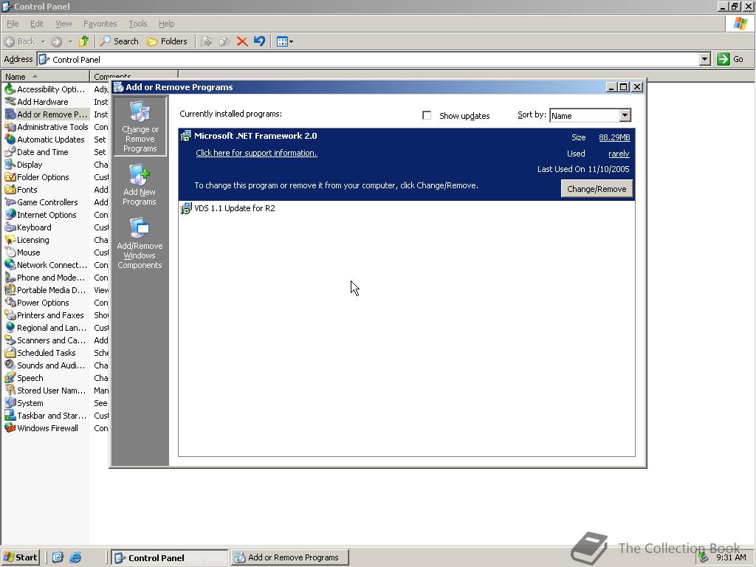Click the Folder Options icon
This screenshot has width=756, height=567.
pos(10,176)
